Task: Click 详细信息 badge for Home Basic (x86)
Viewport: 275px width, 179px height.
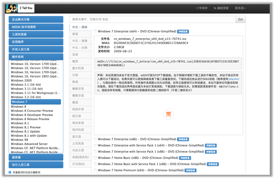Action: (x=185, y=158)
